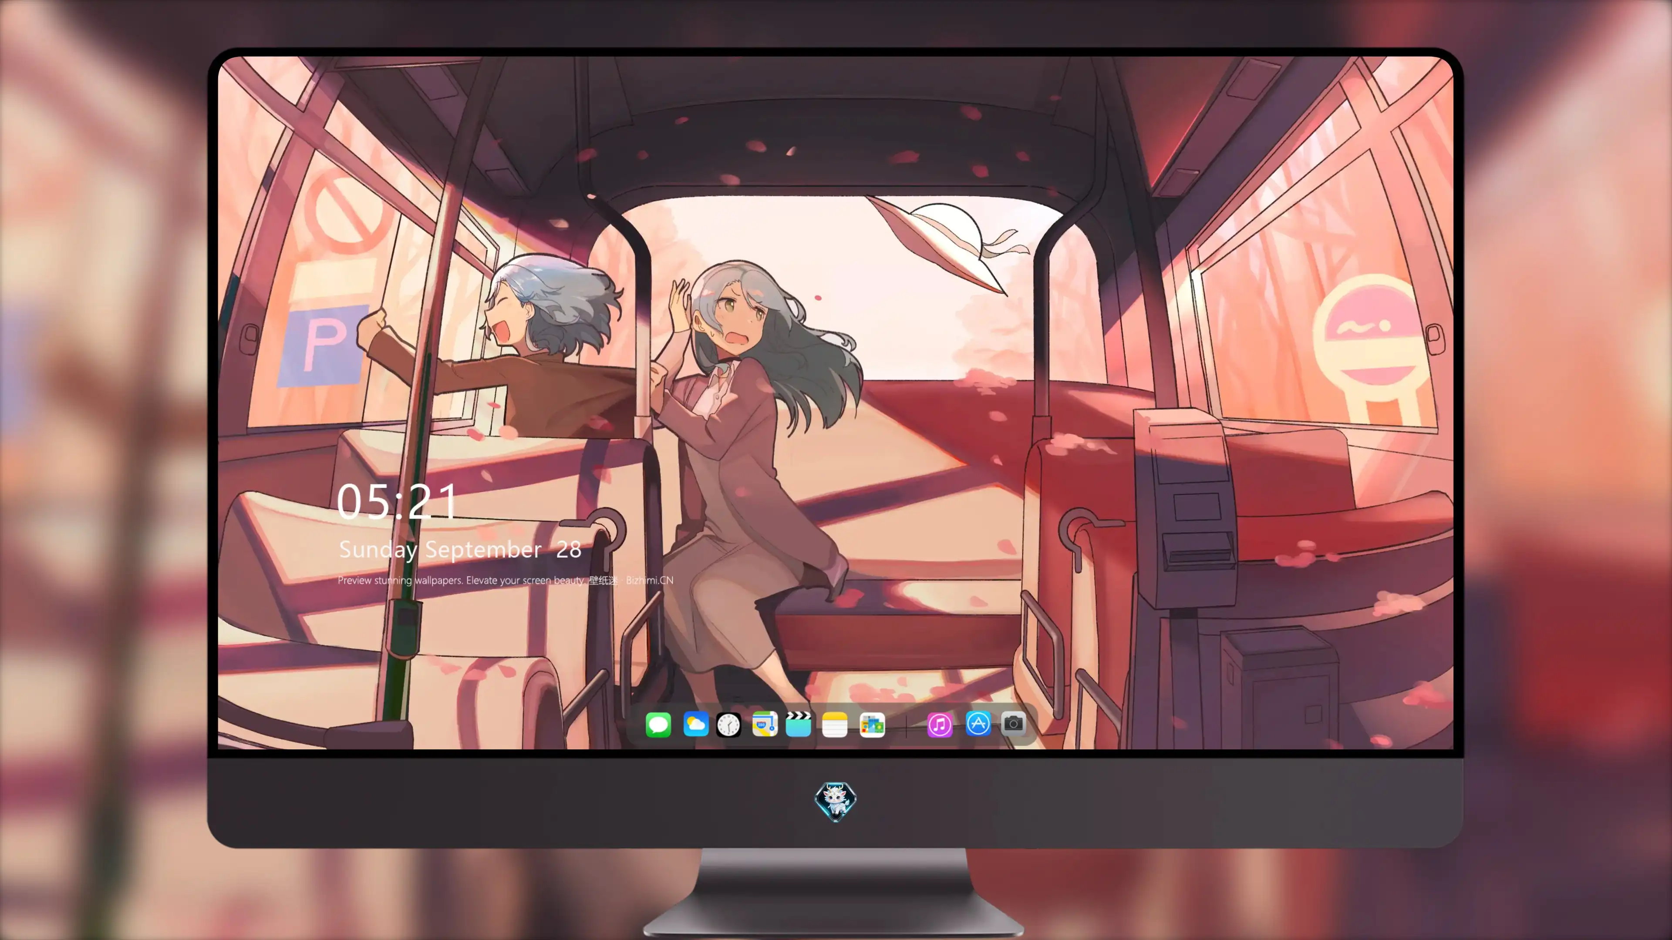Click the dragon mascot logo on monitor chin
The width and height of the screenshot is (1672, 940).
click(x=836, y=801)
